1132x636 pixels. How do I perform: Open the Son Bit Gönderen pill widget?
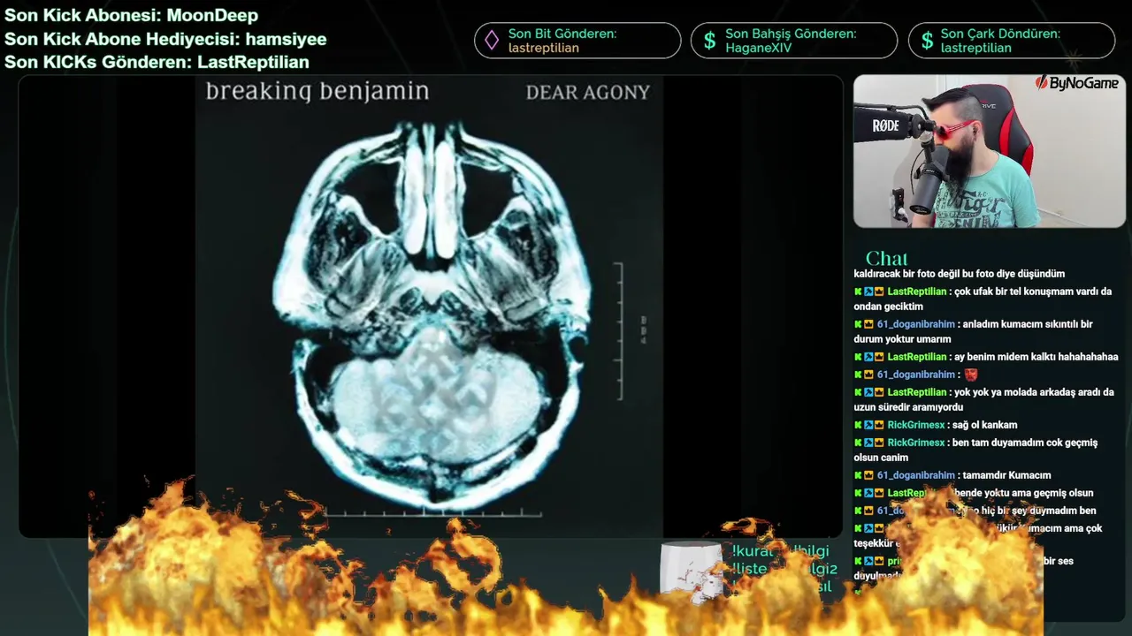pos(577,41)
